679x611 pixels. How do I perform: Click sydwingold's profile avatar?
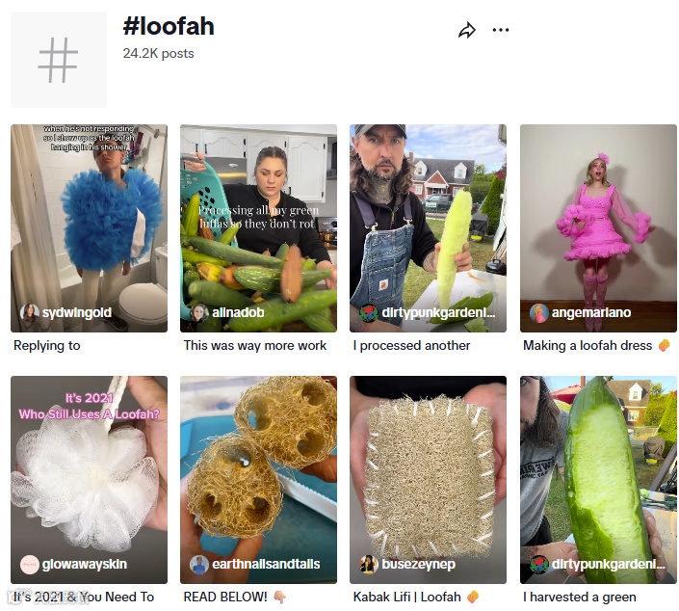click(30, 312)
